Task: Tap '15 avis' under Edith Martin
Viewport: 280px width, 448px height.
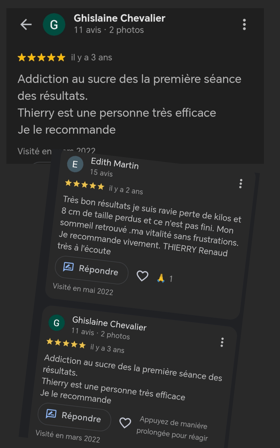Action: pyautogui.click(x=101, y=173)
